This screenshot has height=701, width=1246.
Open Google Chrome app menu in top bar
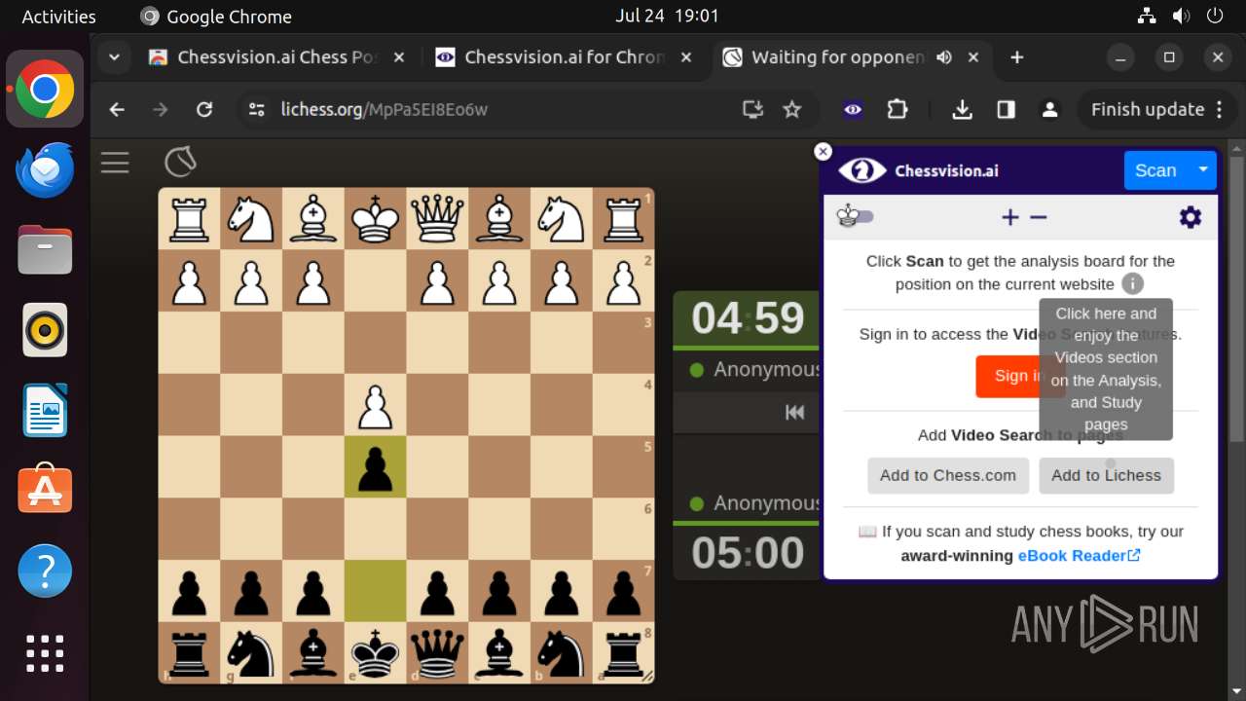216,16
